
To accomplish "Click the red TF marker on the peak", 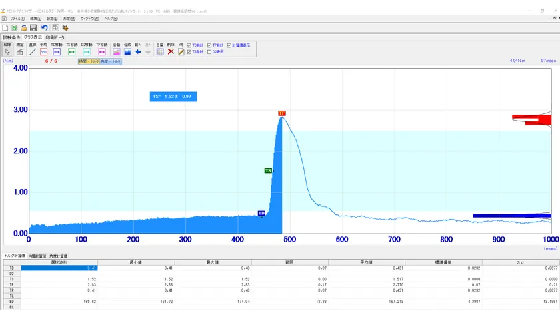I will (281, 113).
